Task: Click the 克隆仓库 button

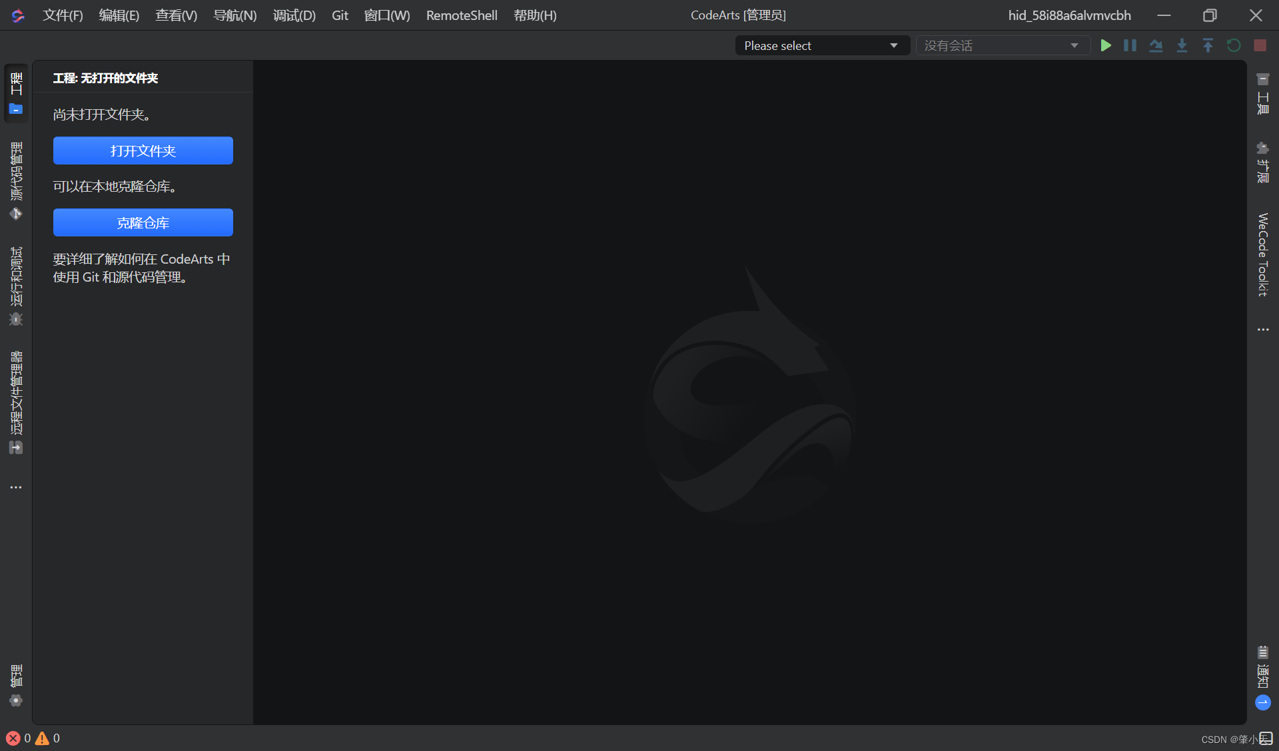Action: tap(143, 222)
